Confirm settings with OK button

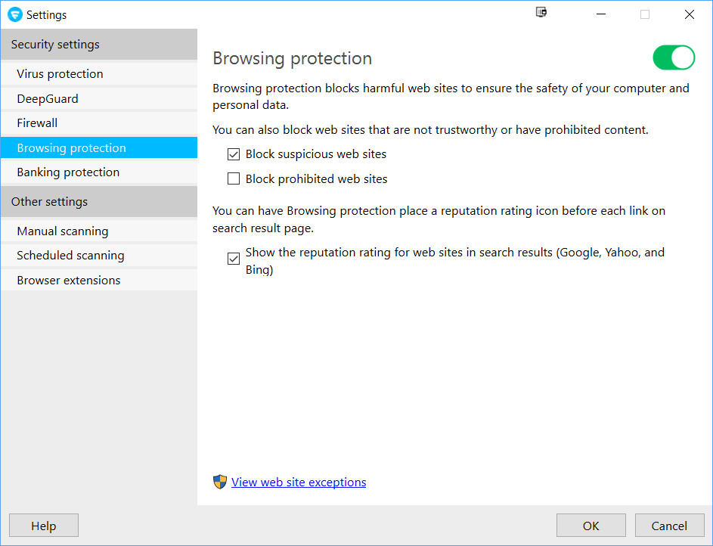[591, 526]
